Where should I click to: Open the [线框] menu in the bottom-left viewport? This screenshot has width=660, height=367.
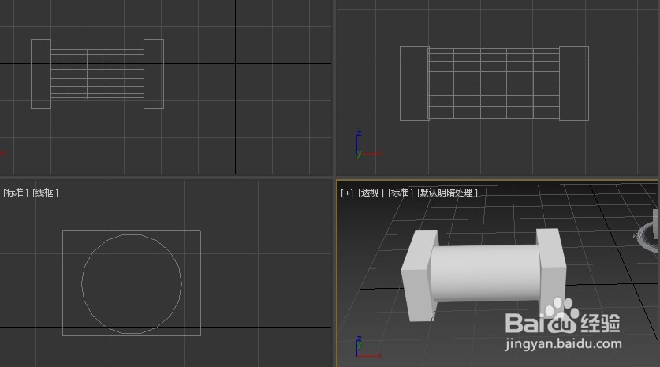click(x=45, y=193)
